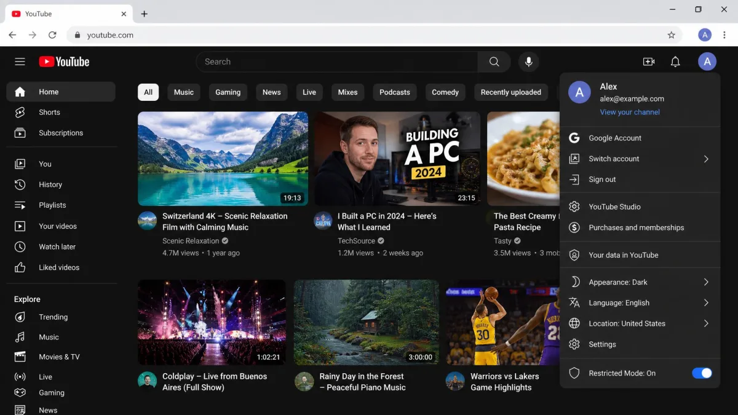Click alex@example.com text
This screenshot has width=738, height=415.
click(632, 98)
